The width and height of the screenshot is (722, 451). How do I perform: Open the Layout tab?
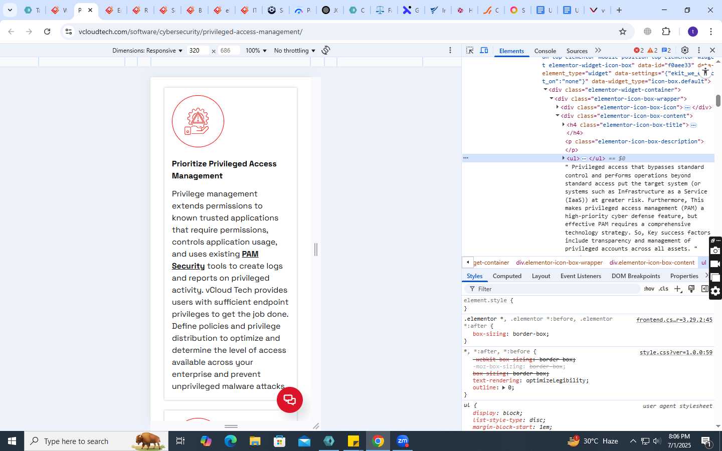coord(541,276)
